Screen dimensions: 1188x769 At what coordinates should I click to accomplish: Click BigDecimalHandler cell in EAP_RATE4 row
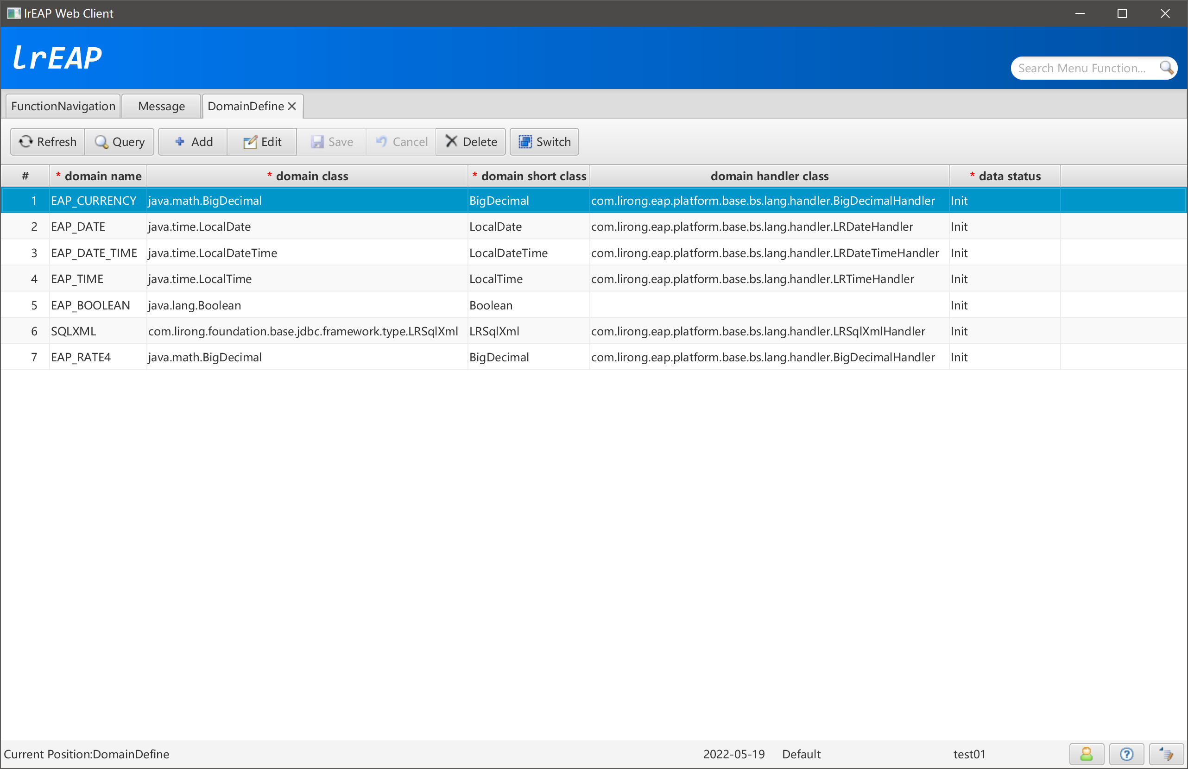click(x=769, y=357)
